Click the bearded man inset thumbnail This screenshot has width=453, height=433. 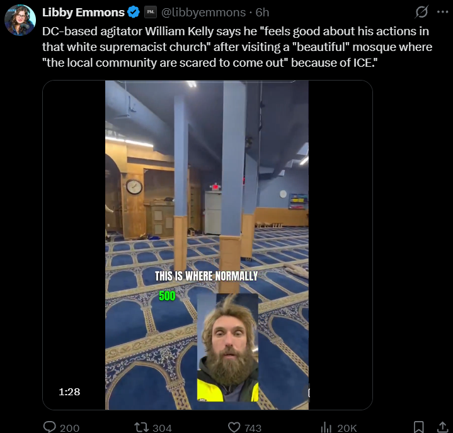point(227,347)
